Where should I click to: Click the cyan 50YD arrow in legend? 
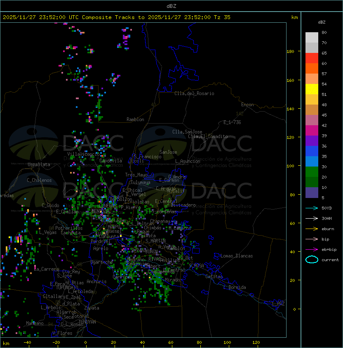[312, 208]
